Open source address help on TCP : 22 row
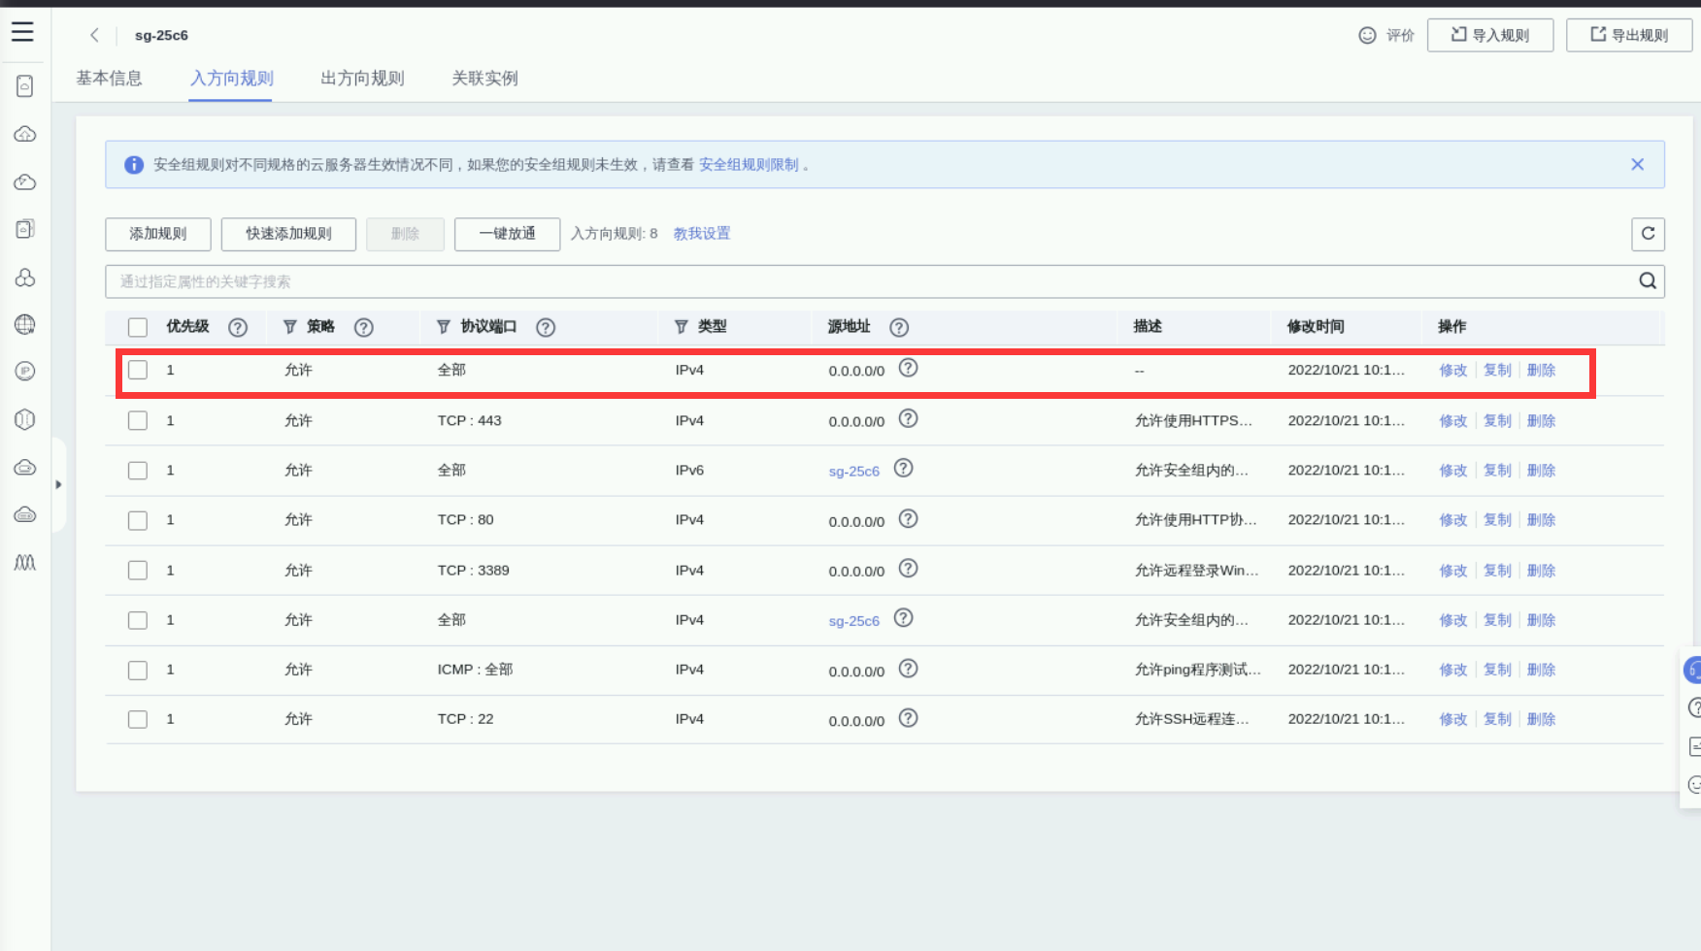 908,718
